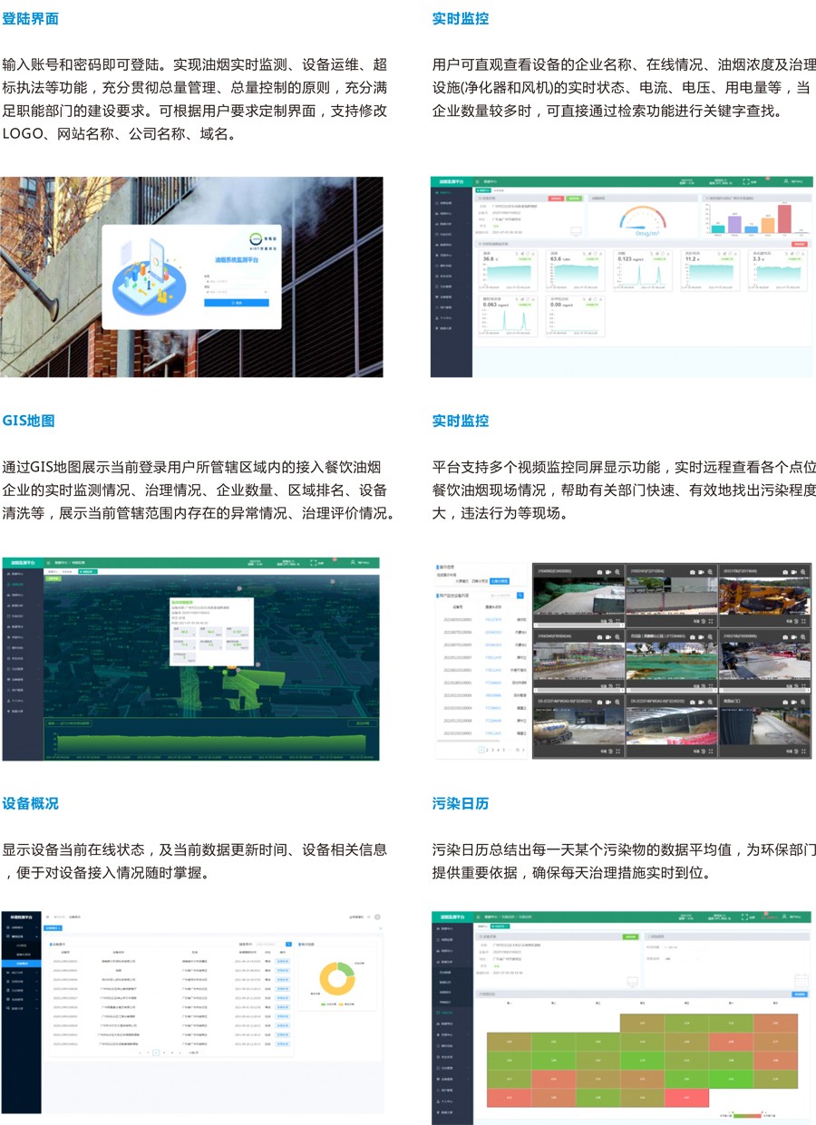This screenshot has height=1125, width=816.
Task: Select the highlighted nine-screen layout option
Action: coord(500,581)
